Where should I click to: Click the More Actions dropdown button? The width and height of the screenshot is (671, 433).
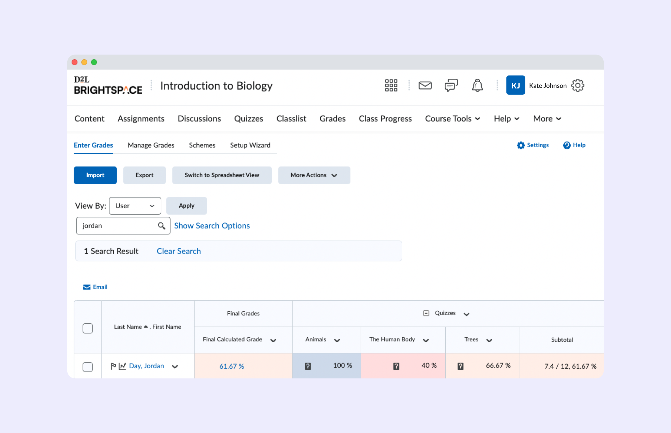(x=314, y=175)
